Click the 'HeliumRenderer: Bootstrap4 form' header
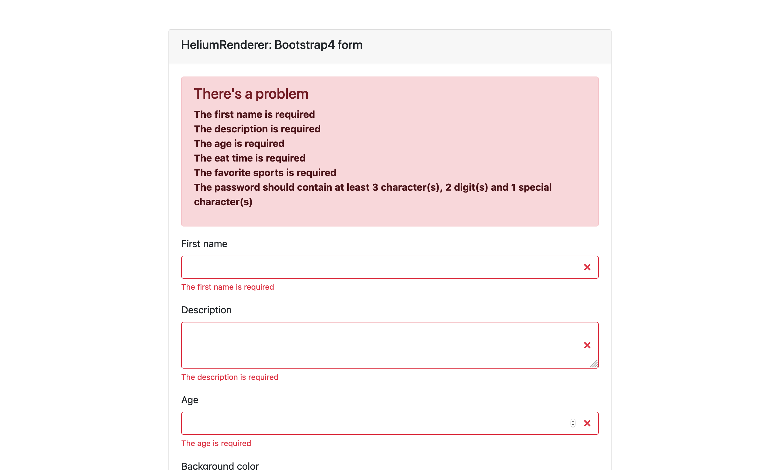Viewport: 780px width, 470px height. [x=272, y=45]
